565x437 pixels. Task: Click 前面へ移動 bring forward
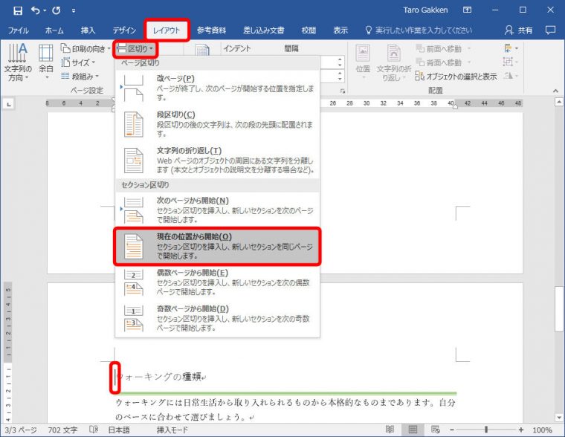pyautogui.click(x=444, y=48)
